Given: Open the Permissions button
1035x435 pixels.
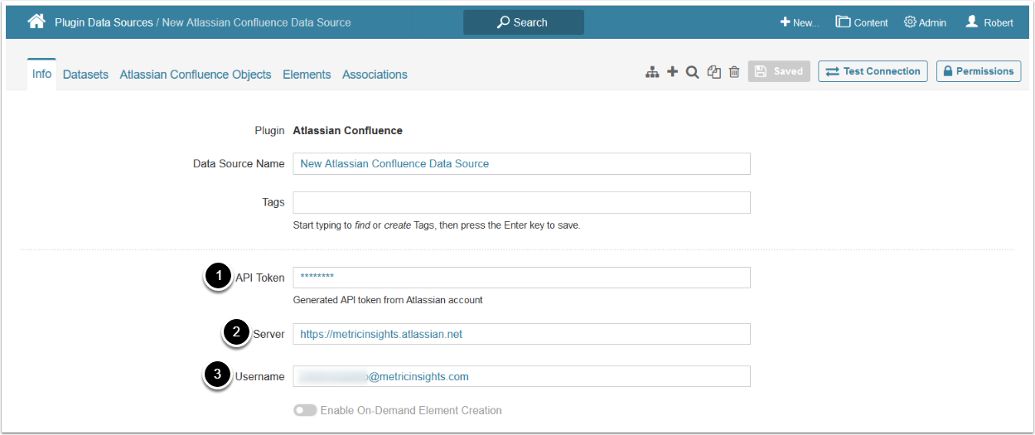Looking at the screenshot, I should [979, 71].
